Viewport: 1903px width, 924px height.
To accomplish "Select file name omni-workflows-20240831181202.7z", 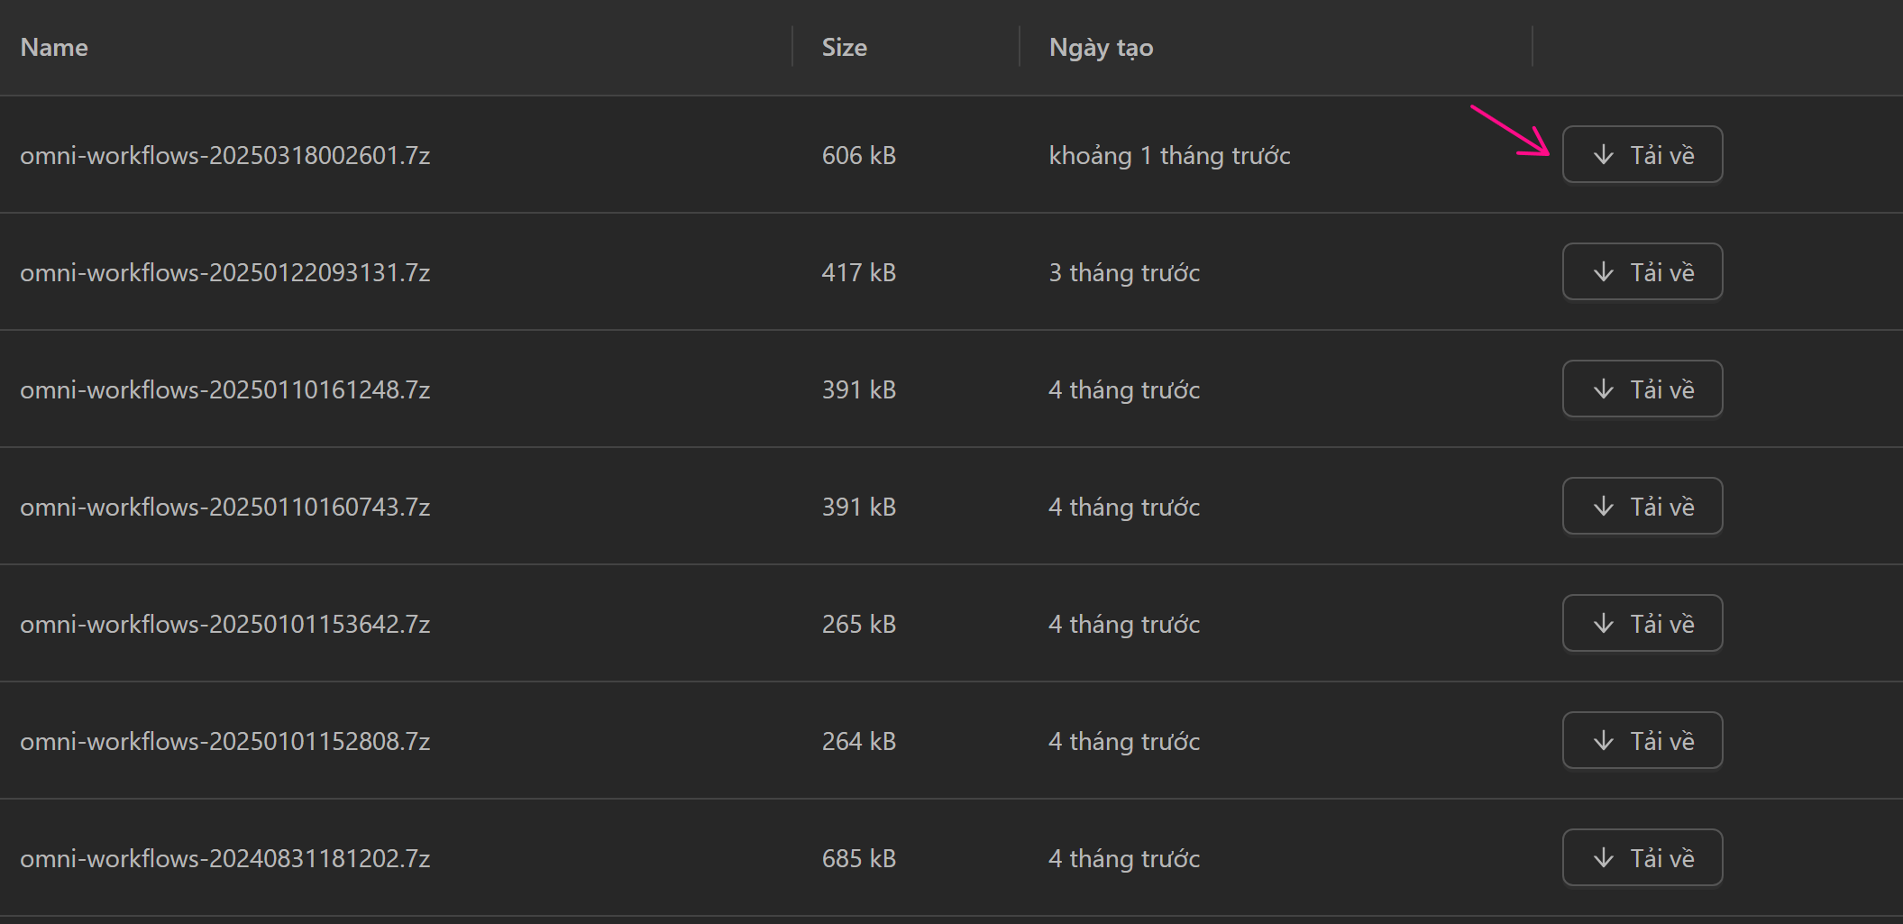I will (224, 859).
